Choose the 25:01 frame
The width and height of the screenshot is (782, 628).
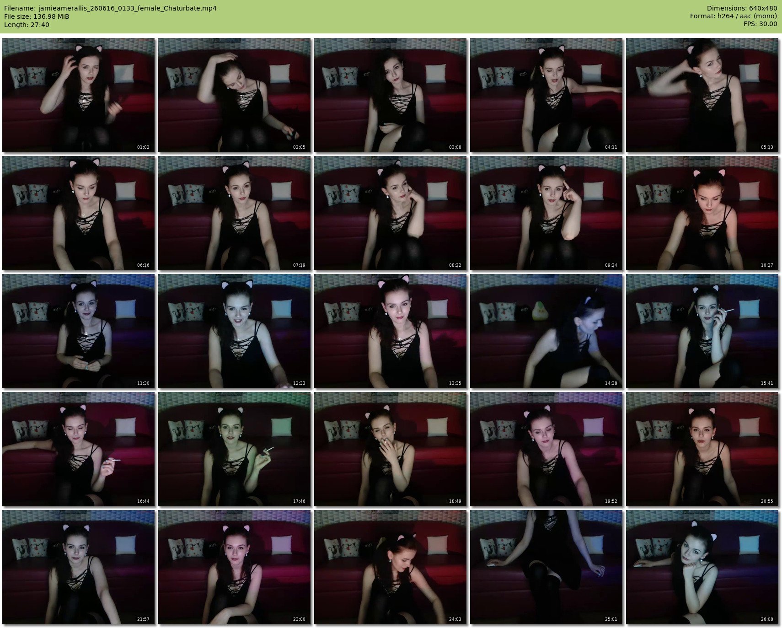click(x=546, y=567)
